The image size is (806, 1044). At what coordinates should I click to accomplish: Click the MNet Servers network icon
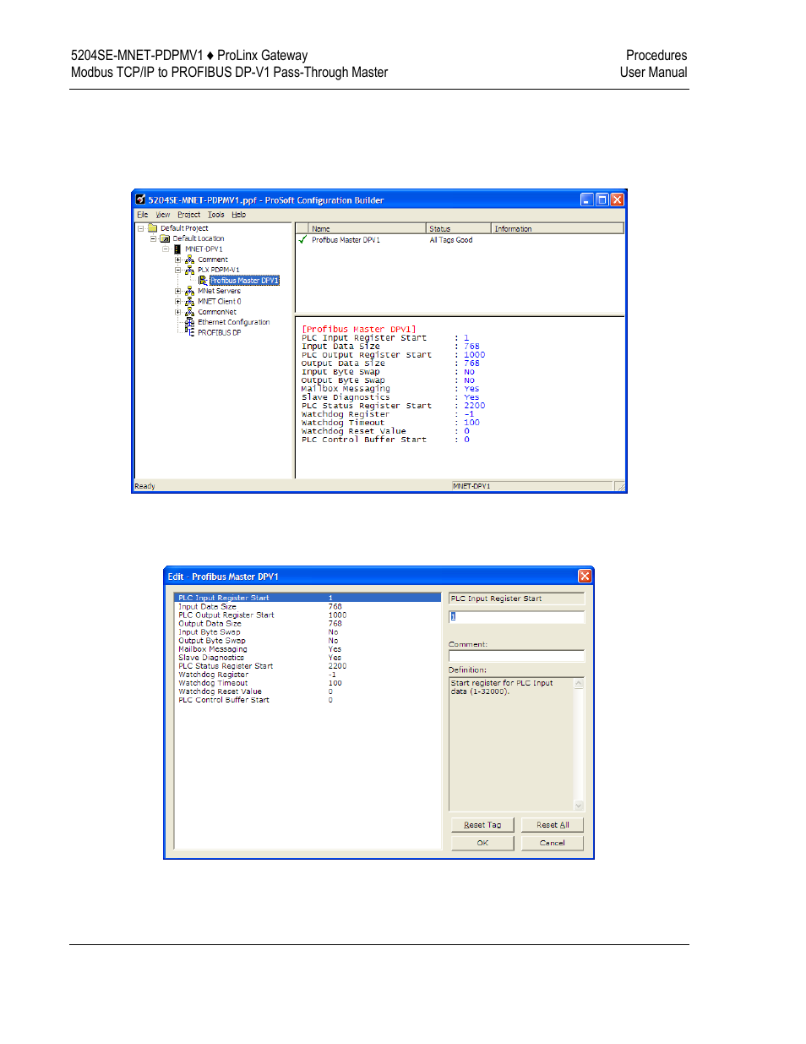(190, 291)
